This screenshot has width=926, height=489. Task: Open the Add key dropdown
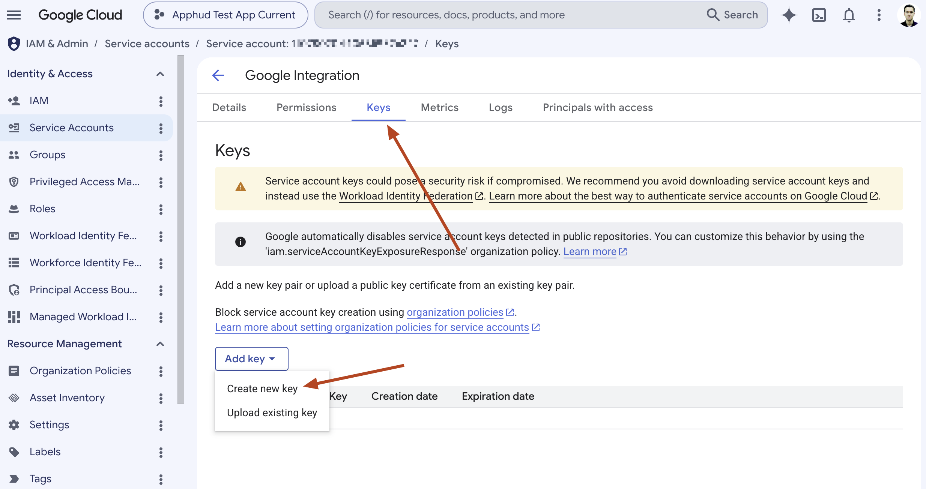coord(251,358)
